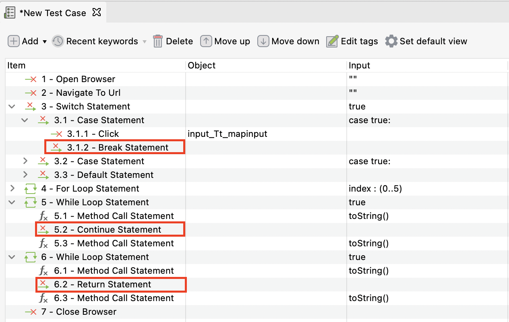
Task: Click the loop icon beside For Loop Statement
Action: 30,188
